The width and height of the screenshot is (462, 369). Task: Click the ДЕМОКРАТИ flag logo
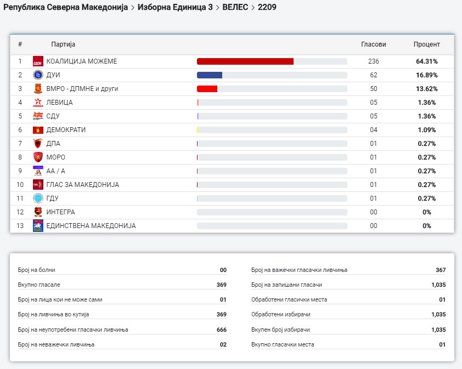point(38,130)
